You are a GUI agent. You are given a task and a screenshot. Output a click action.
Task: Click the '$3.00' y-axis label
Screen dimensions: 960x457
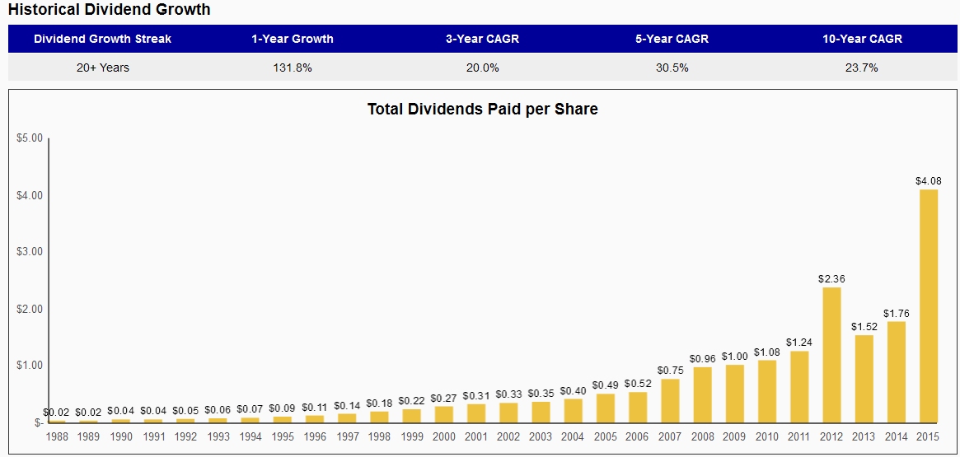pyautogui.click(x=30, y=252)
